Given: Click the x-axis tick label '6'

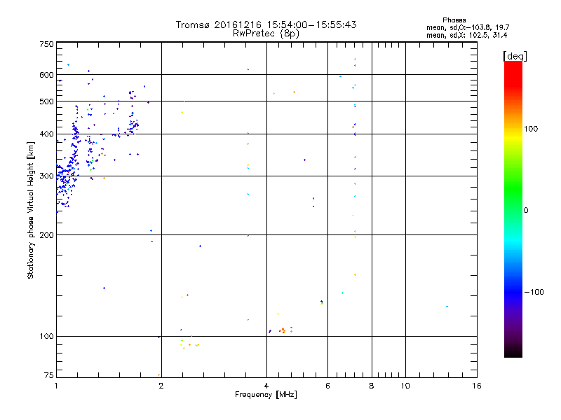Looking at the screenshot, I should (x=327, y=386).
